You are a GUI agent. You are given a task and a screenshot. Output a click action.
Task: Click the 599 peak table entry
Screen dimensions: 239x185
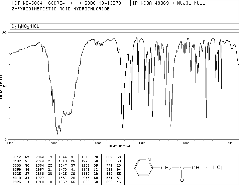(x=114, y=182)
